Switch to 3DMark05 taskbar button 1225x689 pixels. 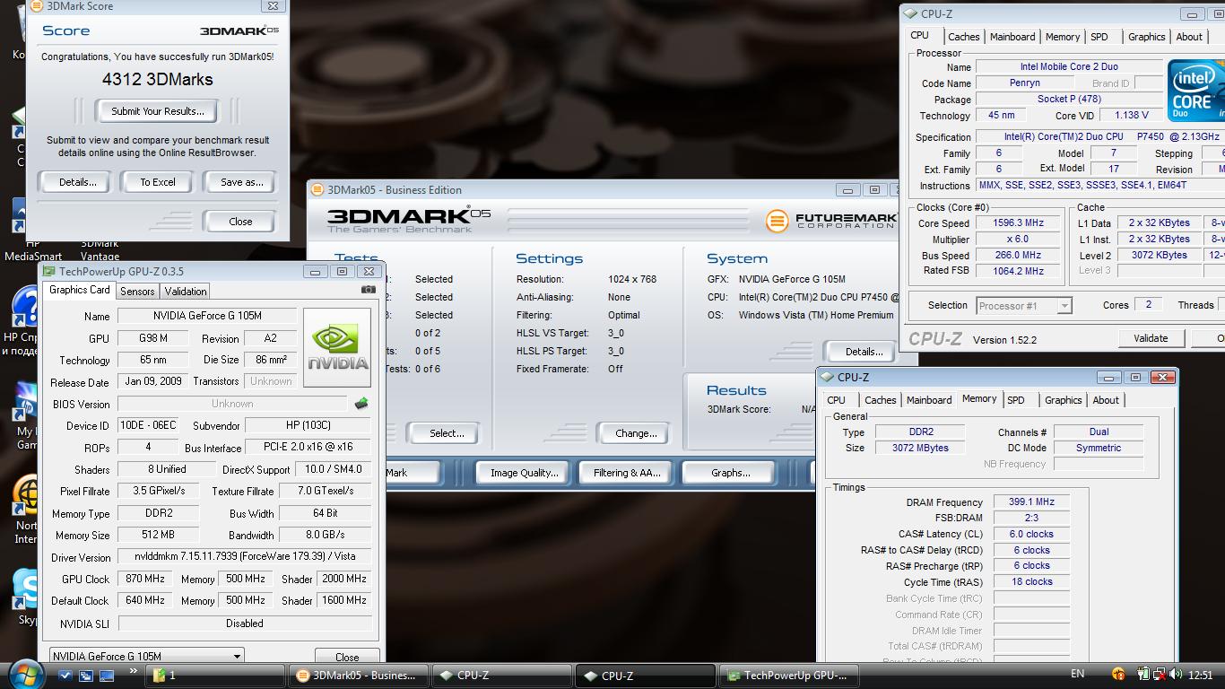(x=358, y=676)
